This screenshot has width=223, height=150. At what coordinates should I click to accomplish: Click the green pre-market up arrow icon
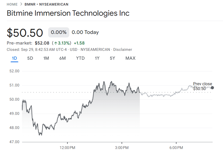[56, 43]
